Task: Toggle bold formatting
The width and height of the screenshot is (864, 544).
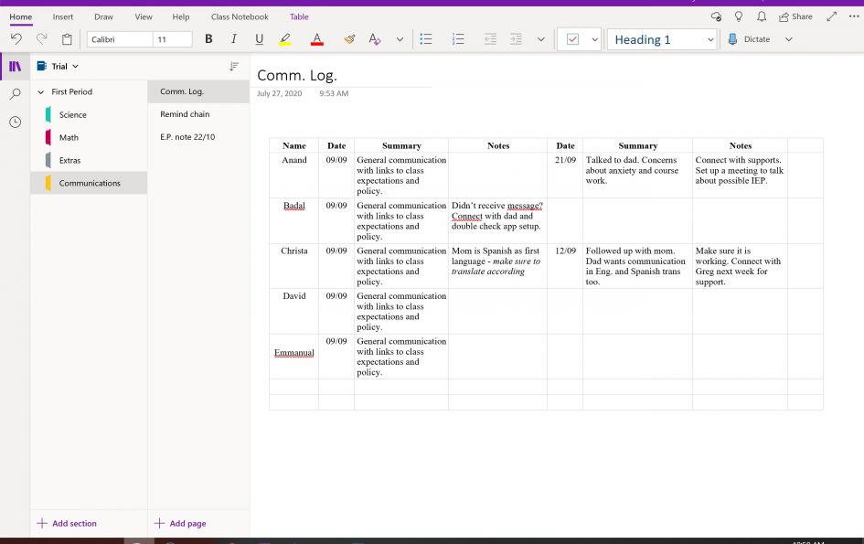Action: pyautogui.click(x=208, y=39)
